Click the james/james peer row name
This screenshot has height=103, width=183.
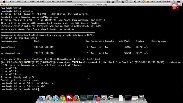click(x=8, y=47)
